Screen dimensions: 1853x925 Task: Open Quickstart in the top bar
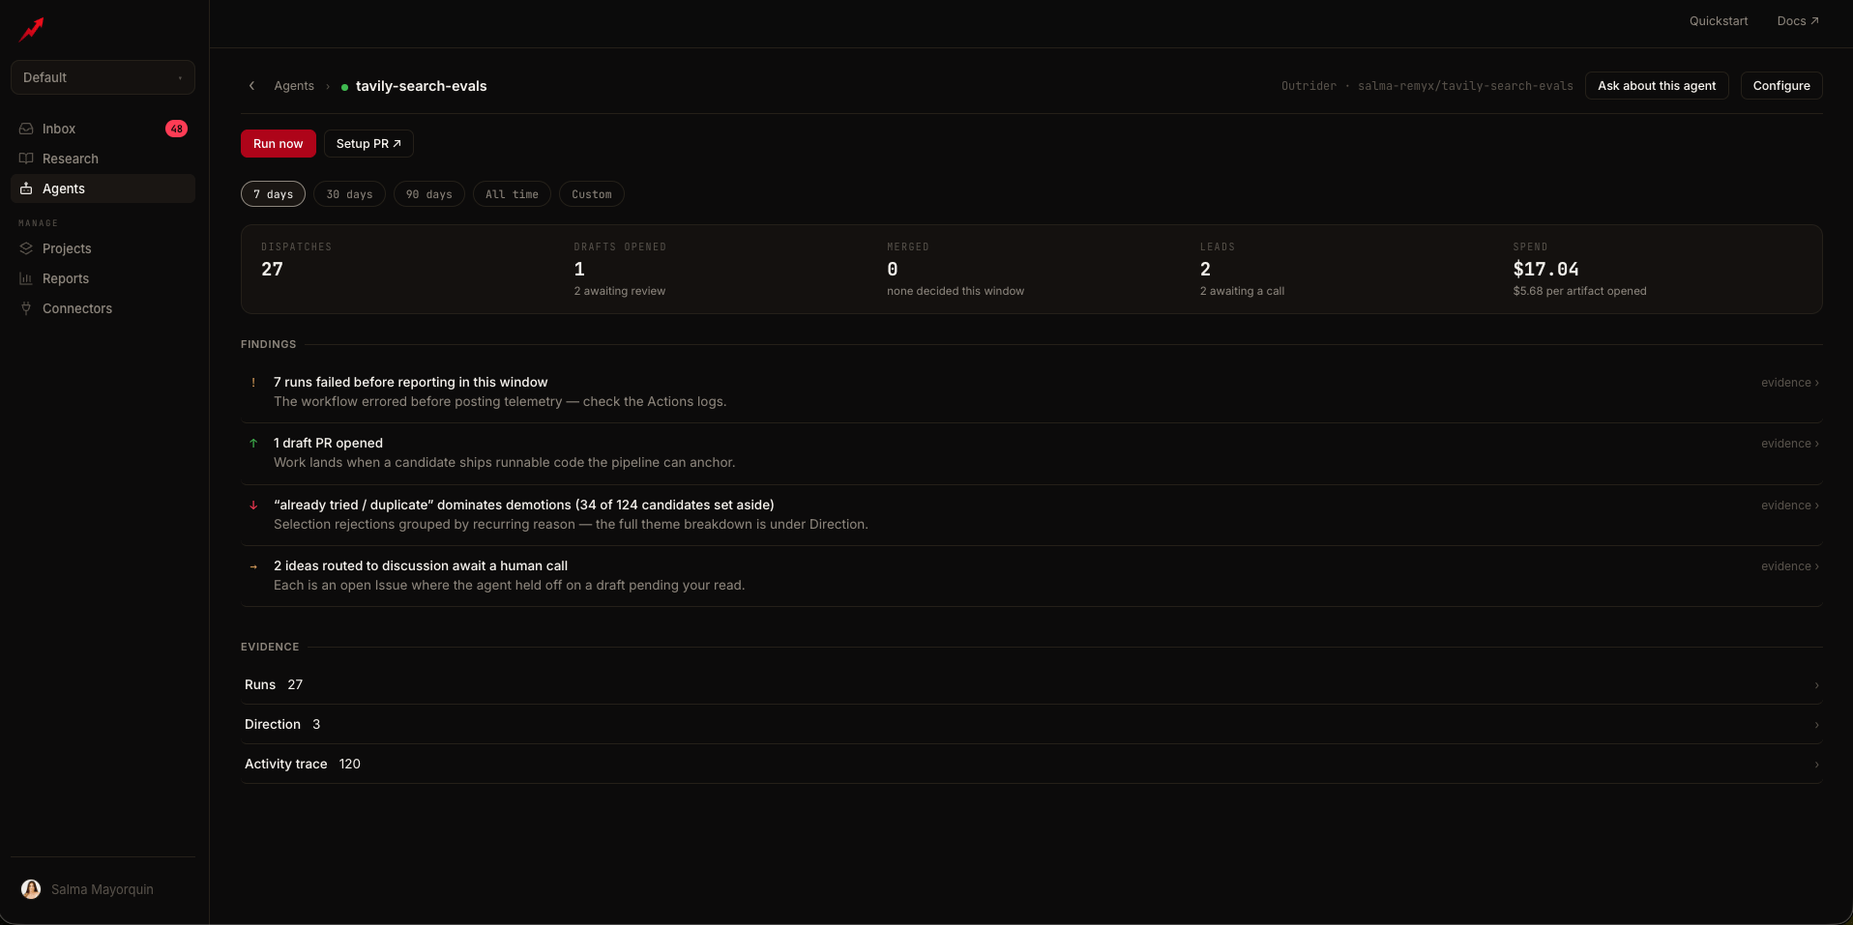tap(1719, 21)
